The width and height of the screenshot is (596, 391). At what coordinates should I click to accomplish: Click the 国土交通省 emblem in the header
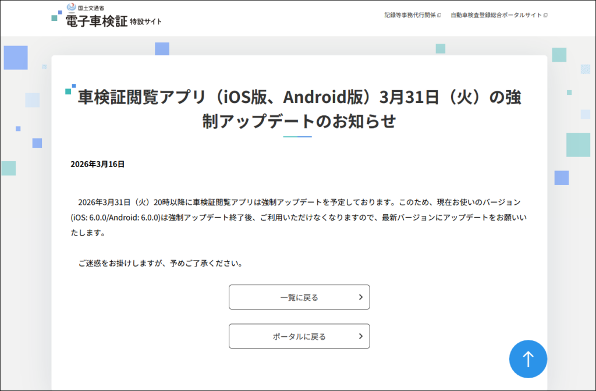72,7
